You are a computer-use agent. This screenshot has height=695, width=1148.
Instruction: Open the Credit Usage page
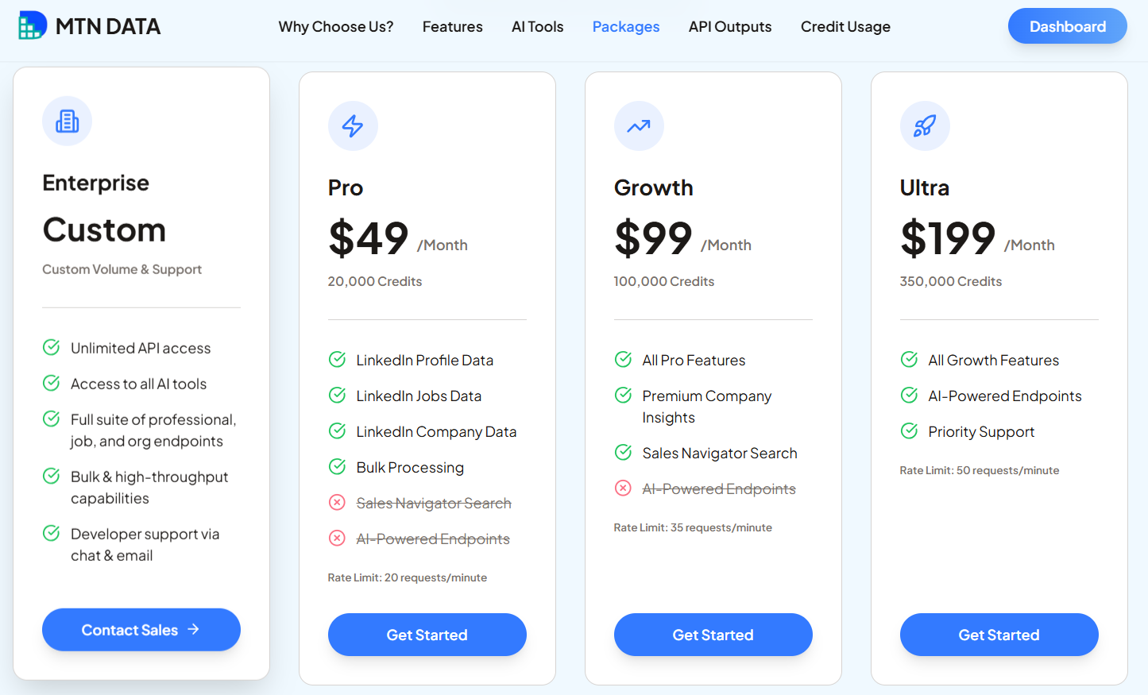coord(845,26)
